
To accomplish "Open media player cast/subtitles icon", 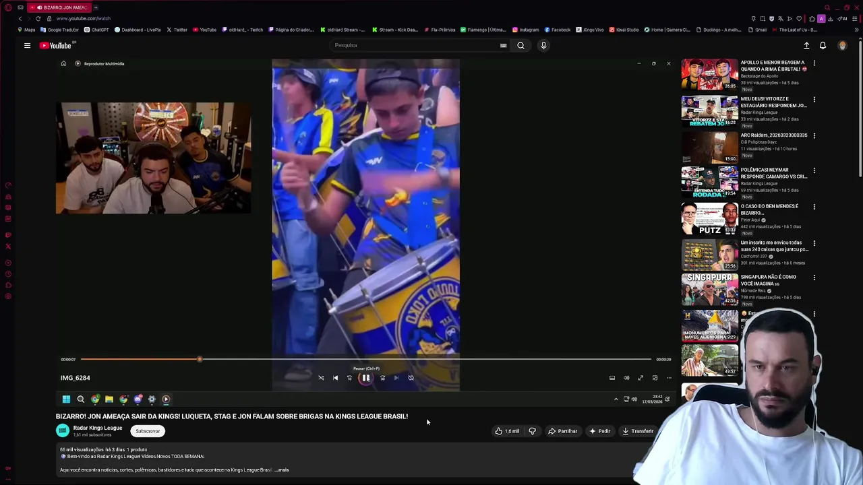I will pyautogui.click(x=612, y=378).
